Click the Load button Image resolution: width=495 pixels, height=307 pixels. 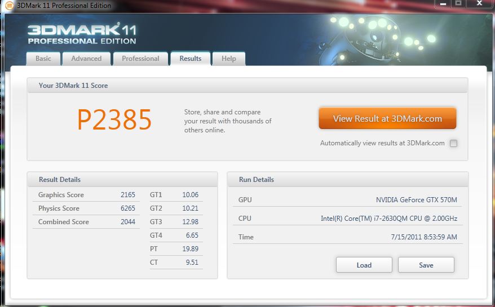point(364,265)
